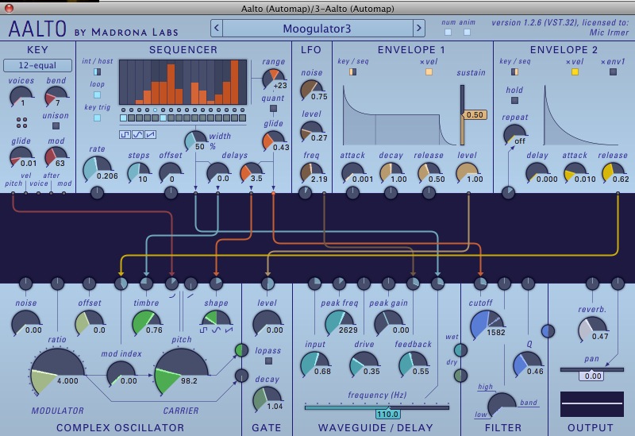635x436 pixels.
Task: Click the 110.0 frequency value readout
Action: coord(388,414)
